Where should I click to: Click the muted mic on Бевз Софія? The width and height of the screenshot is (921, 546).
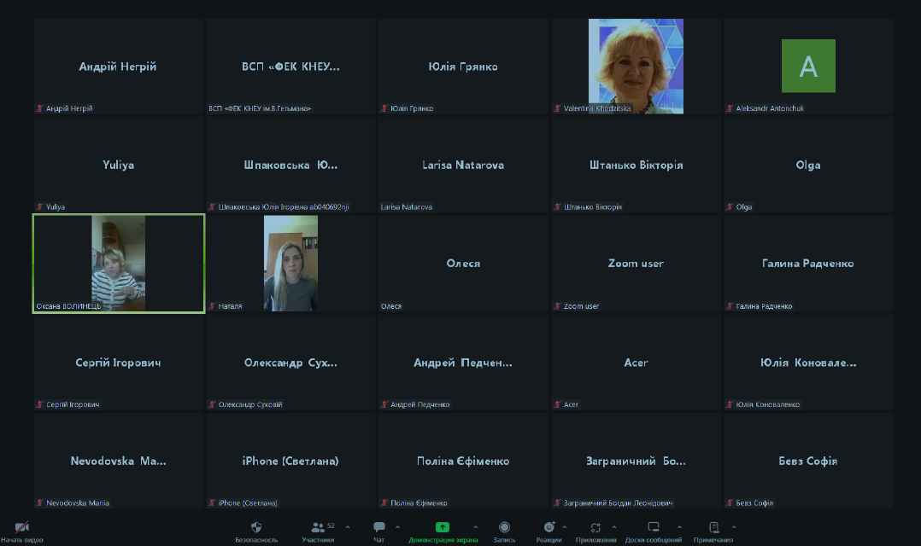click(x=730, y=503)
